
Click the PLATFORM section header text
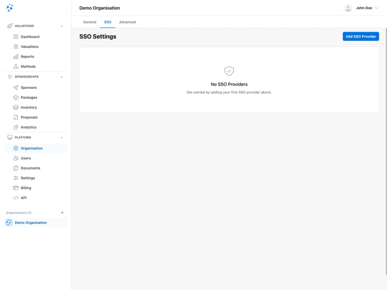coord(23,137)
